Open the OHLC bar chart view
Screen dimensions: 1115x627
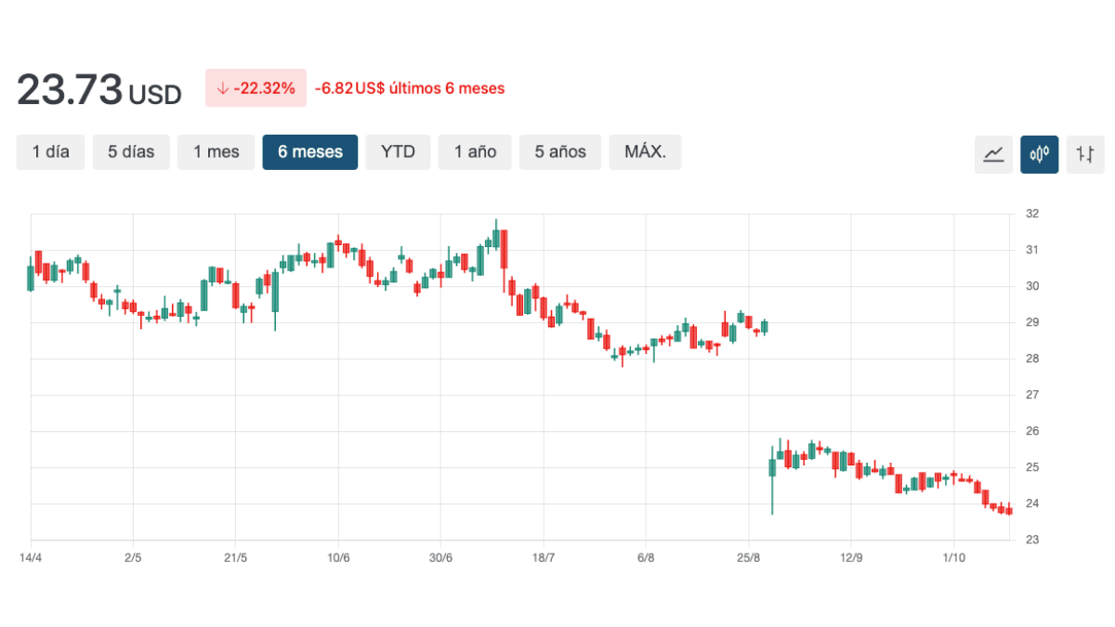[1084, 154]
